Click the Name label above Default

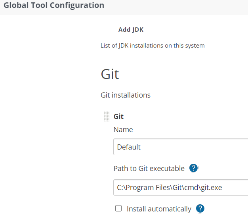pos(123,130)
